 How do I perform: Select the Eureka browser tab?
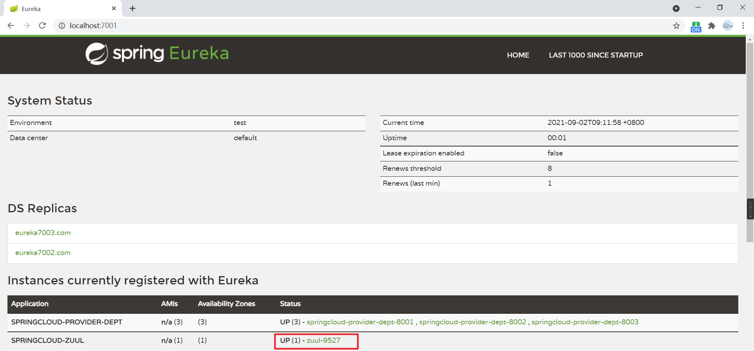tap(63, 9)
